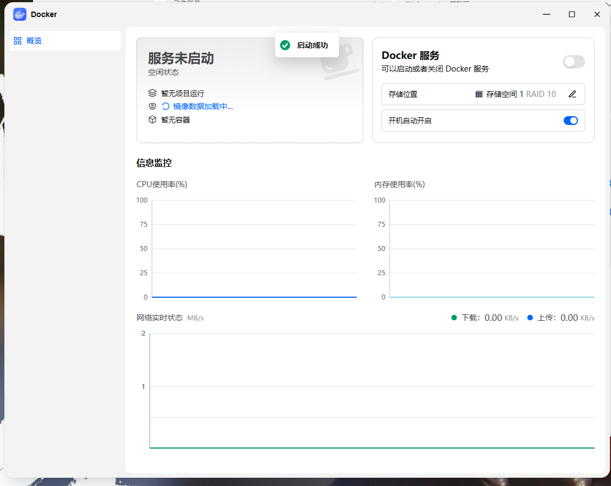This screenshot has height=486, width=611.
Task: Click the cube icon beside 暂无容器
Action: tap(152, 119)
